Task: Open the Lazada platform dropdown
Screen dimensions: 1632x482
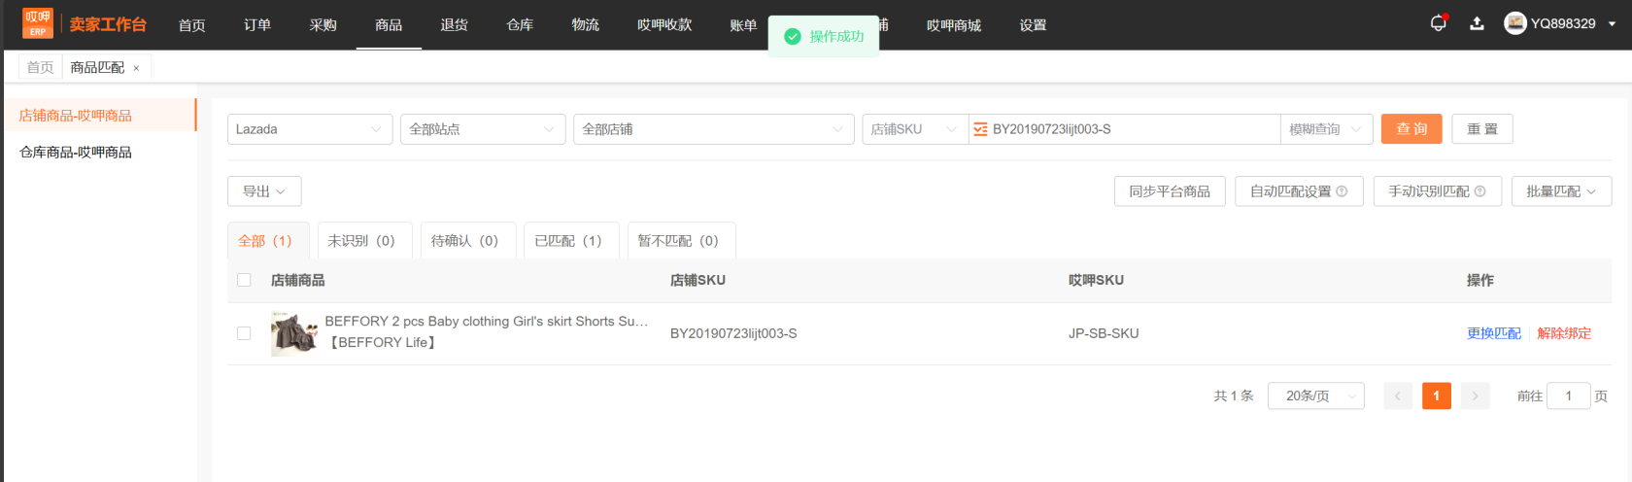Action: tap(310, 129)
